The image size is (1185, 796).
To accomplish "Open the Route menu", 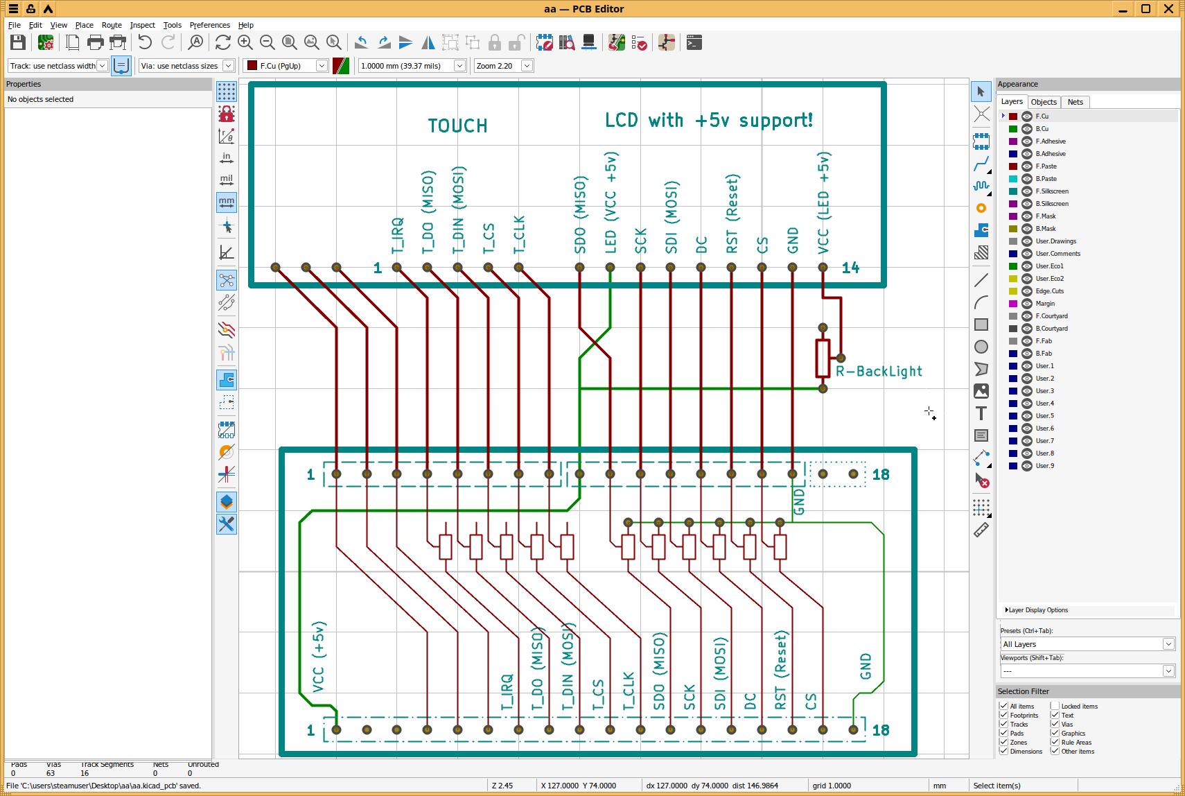I will (111, 25).
